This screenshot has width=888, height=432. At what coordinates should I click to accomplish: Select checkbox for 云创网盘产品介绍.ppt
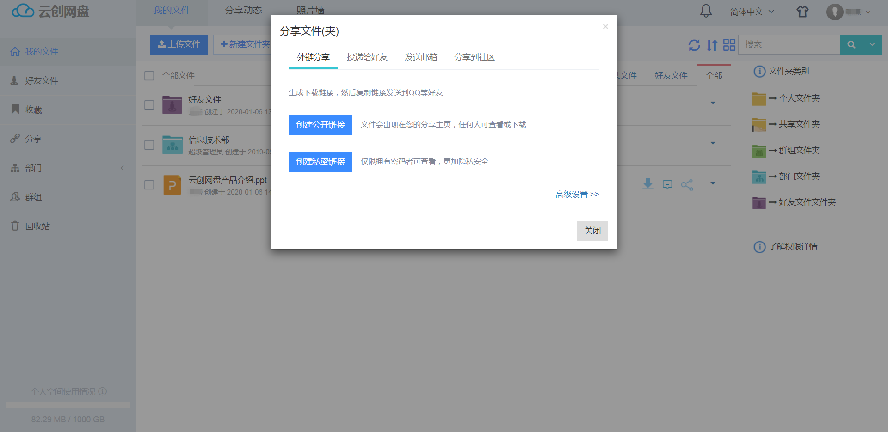pos(149,185)
